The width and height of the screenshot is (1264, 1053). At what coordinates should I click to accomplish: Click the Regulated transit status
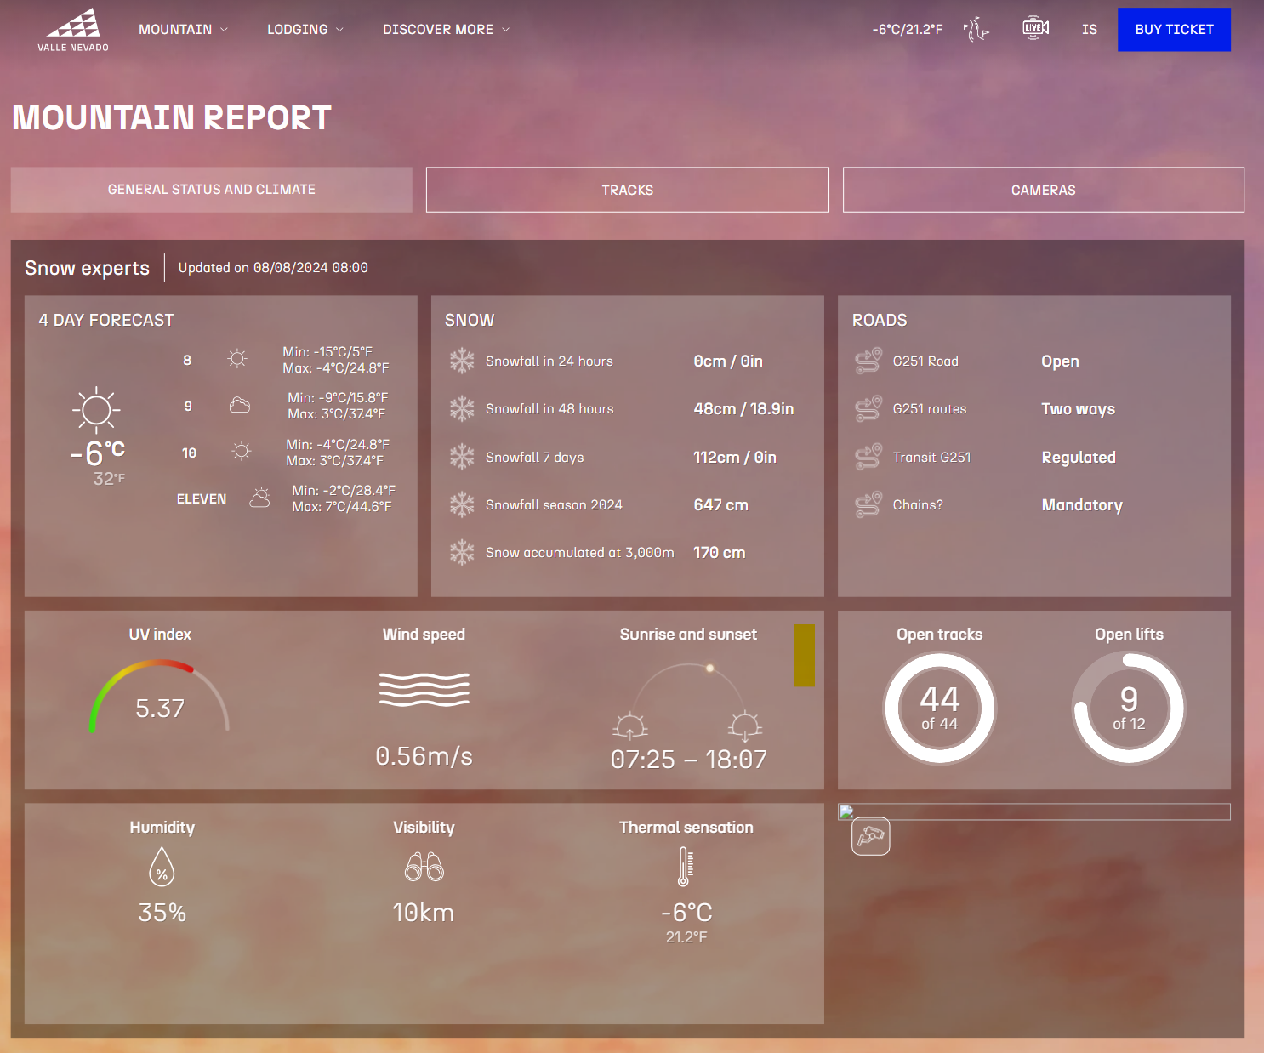[x=1079, y=458]
